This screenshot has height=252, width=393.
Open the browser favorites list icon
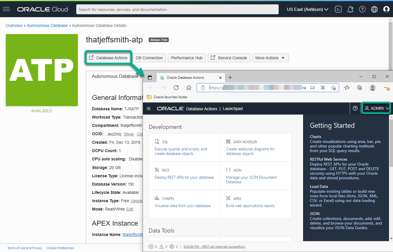coord(347,88)
